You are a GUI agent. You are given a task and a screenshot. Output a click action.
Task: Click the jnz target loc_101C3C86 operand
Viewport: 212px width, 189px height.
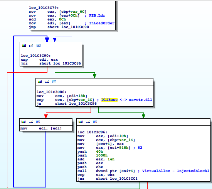[67, 63]
